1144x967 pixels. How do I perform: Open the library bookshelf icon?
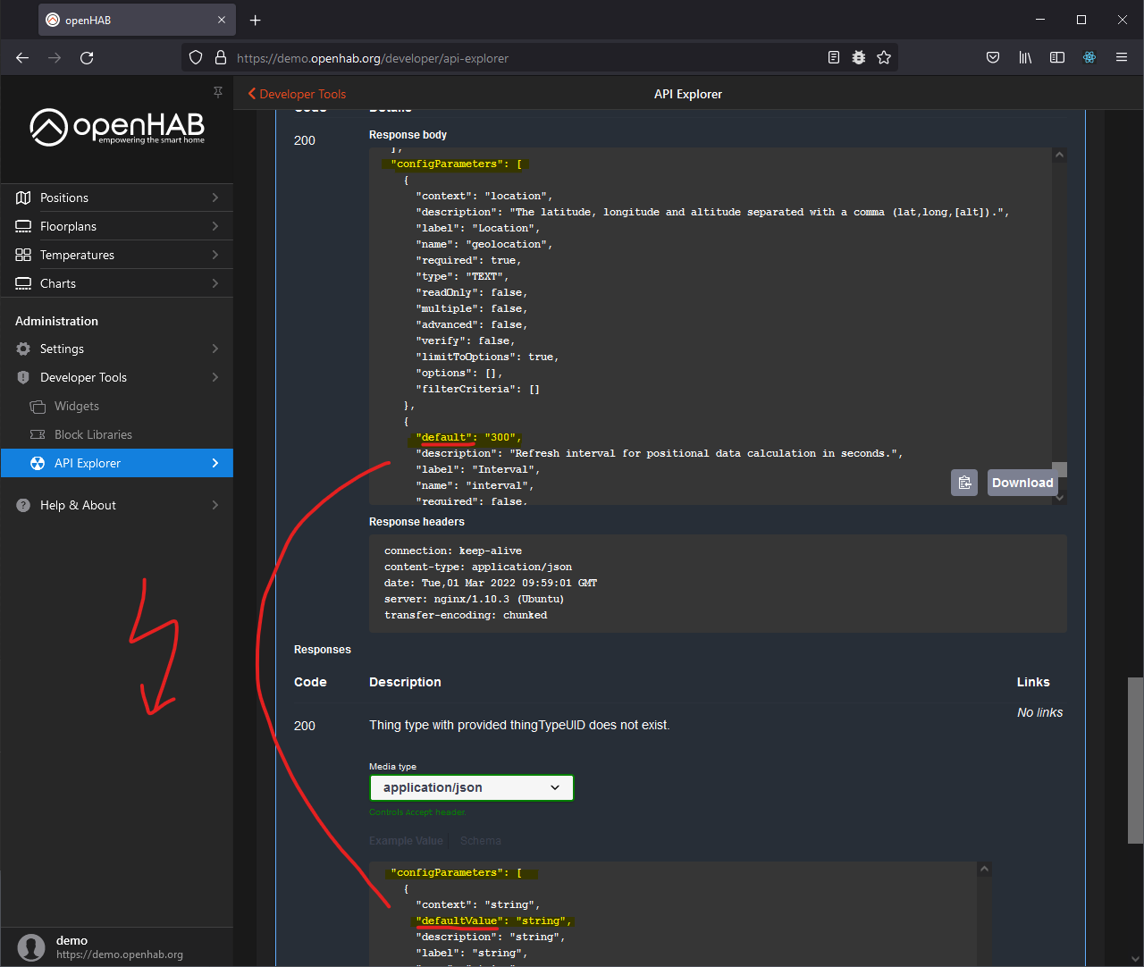point(1025,58)
